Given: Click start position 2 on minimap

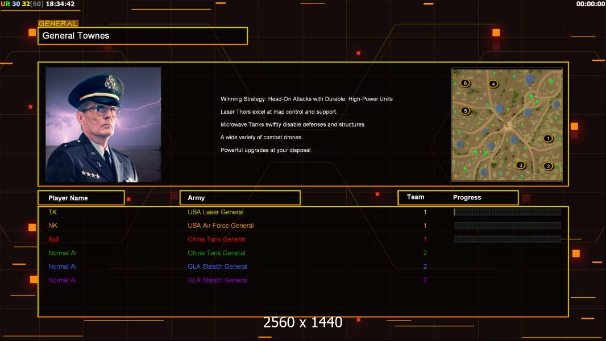Looking at the screenshot, I should pos(548,166).
